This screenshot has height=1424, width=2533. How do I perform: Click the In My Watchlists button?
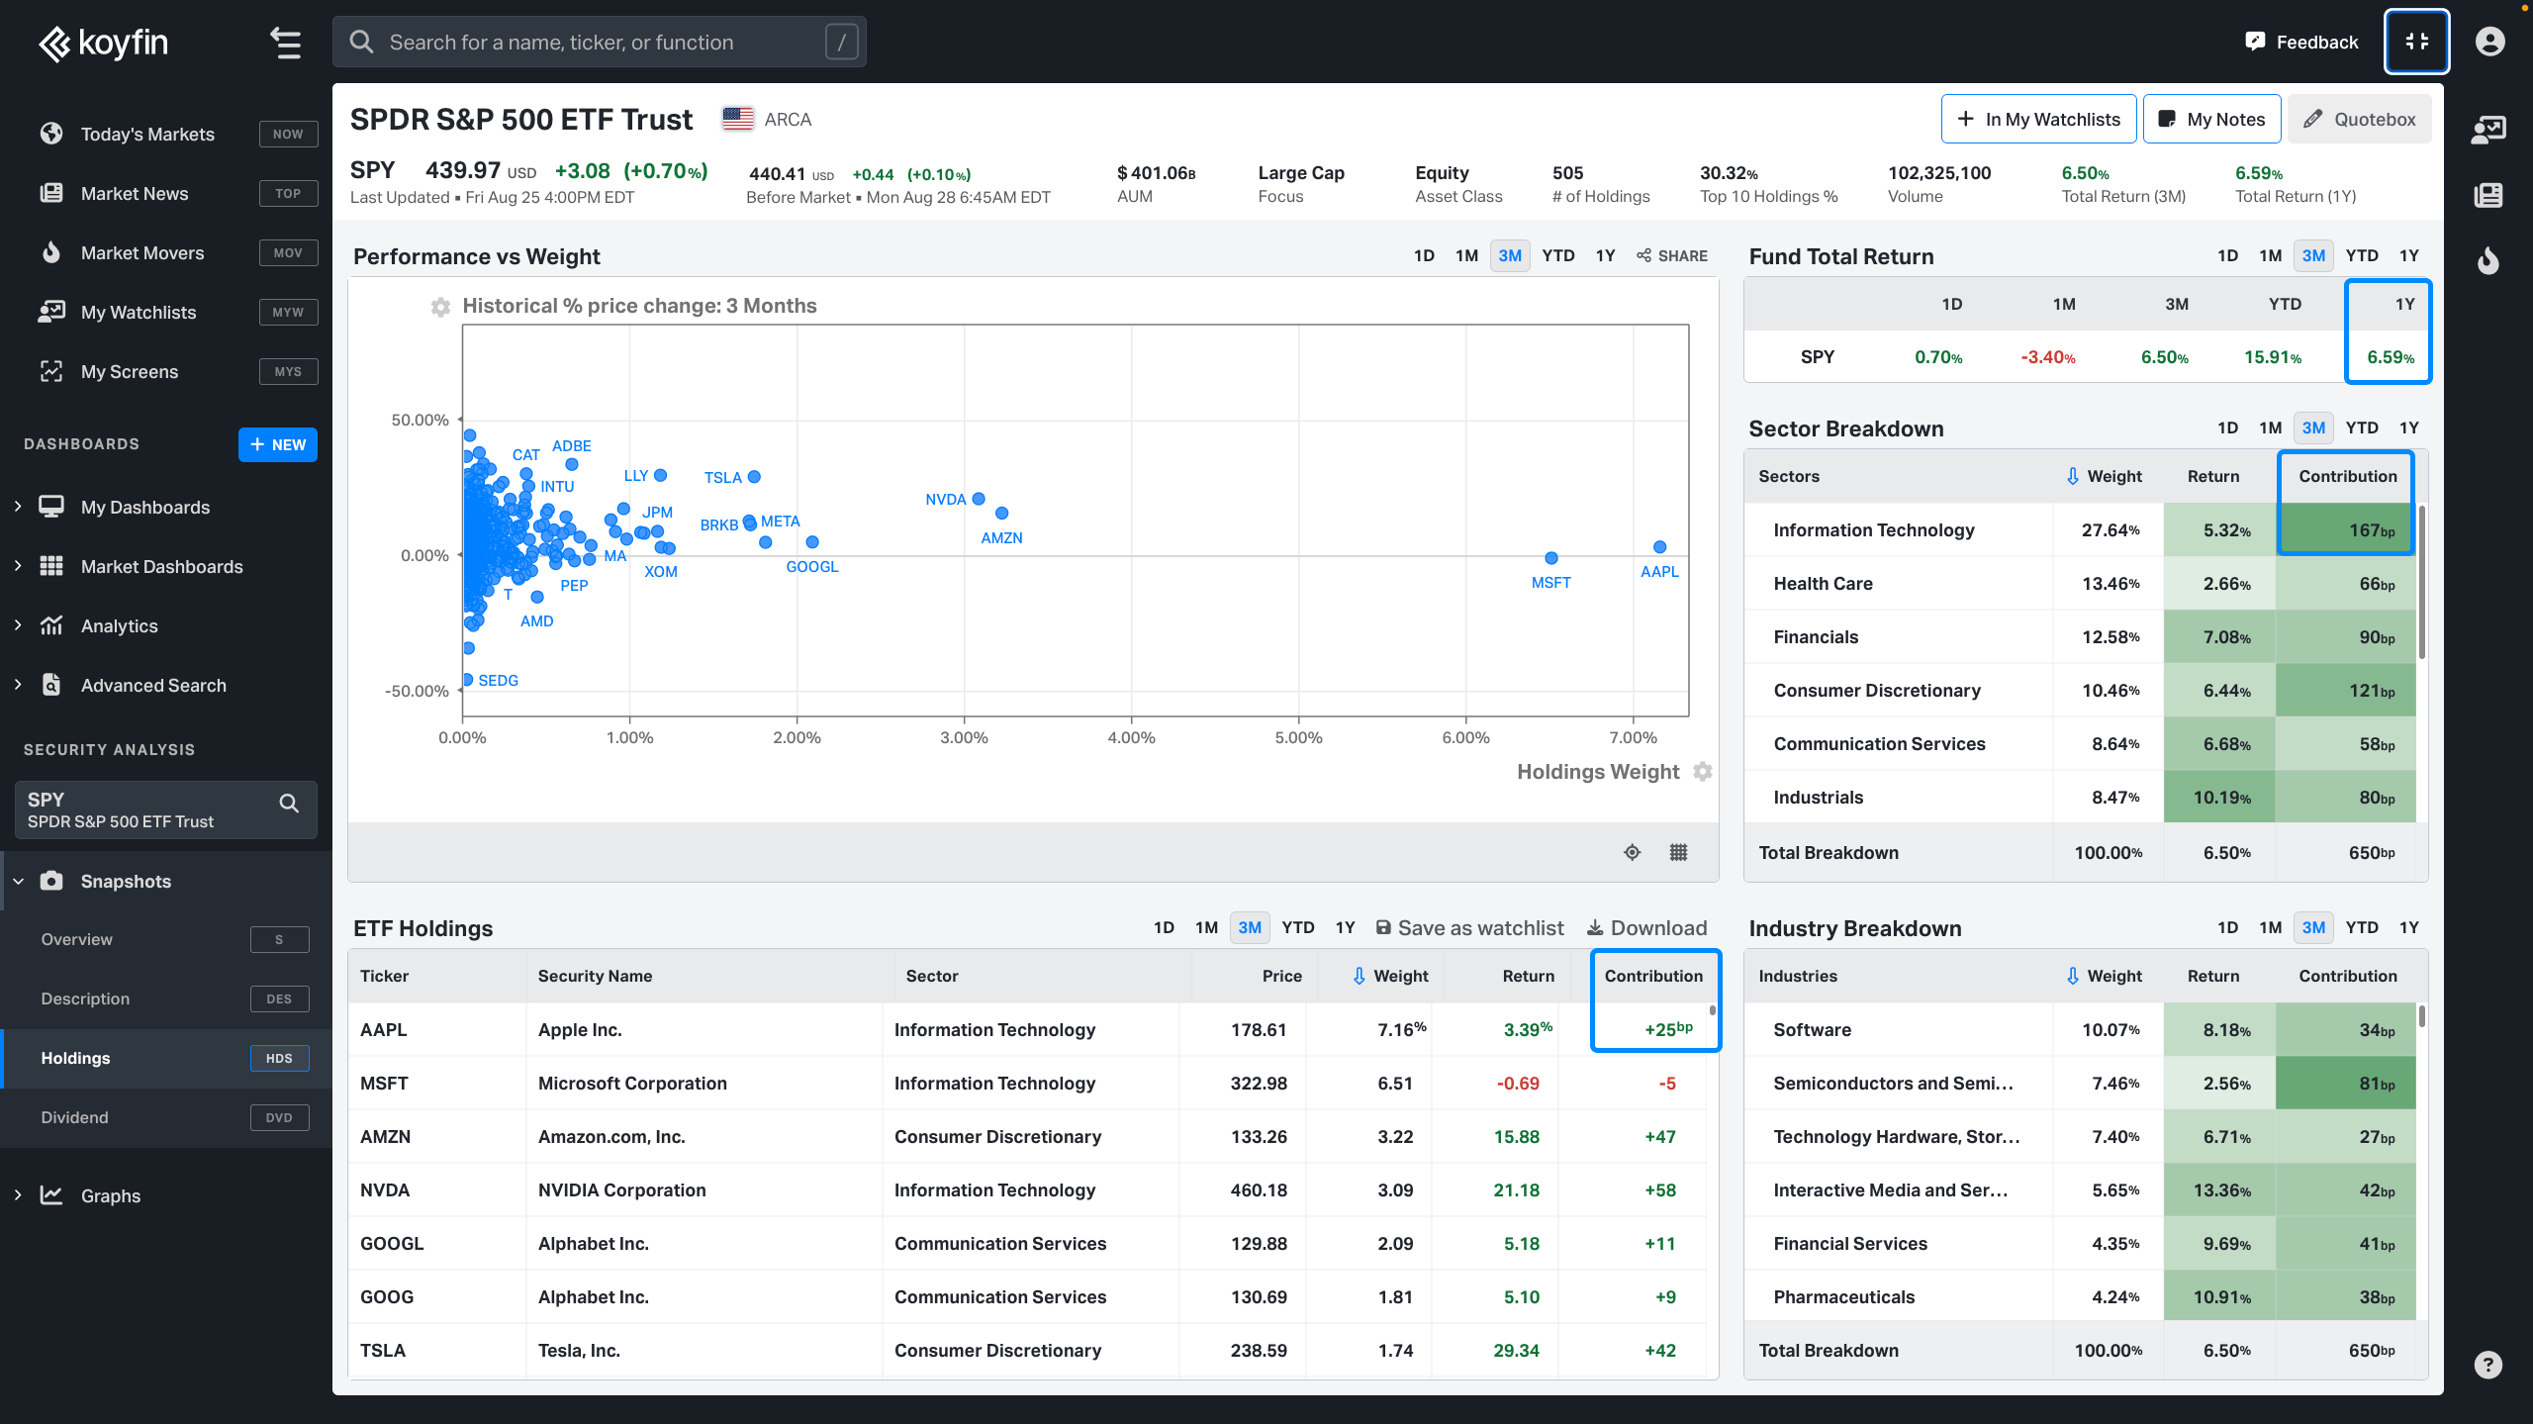tap(2038, 119)
